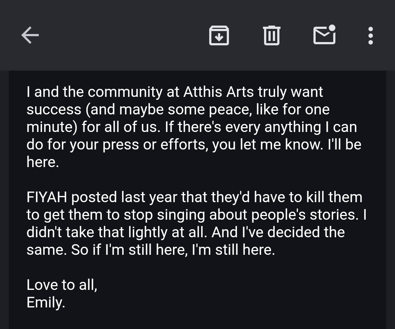Image resolution: width=395 pixels, height=329 pixels.
Task: Tap the closing line "Love to all,"
Action: coord(62,285)
